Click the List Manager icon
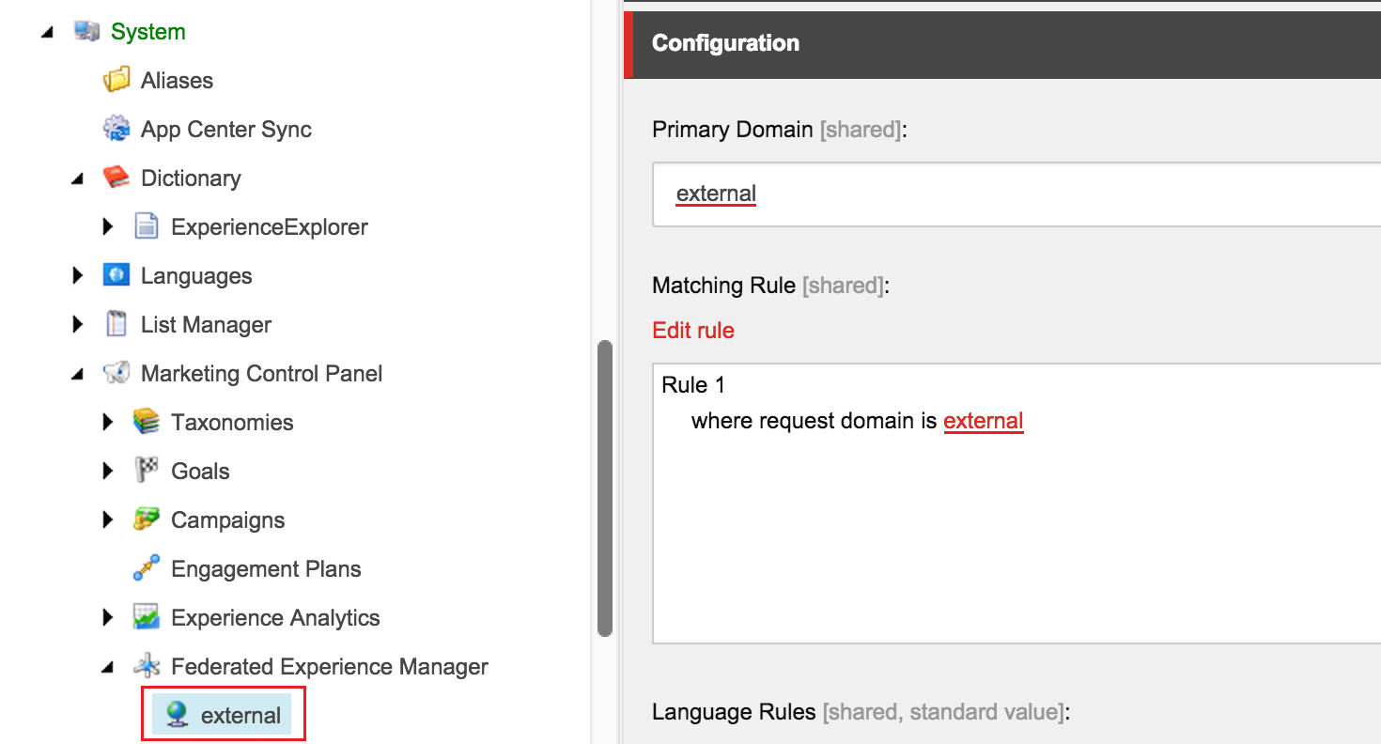1381x744 pixels. tap(116, 325)
